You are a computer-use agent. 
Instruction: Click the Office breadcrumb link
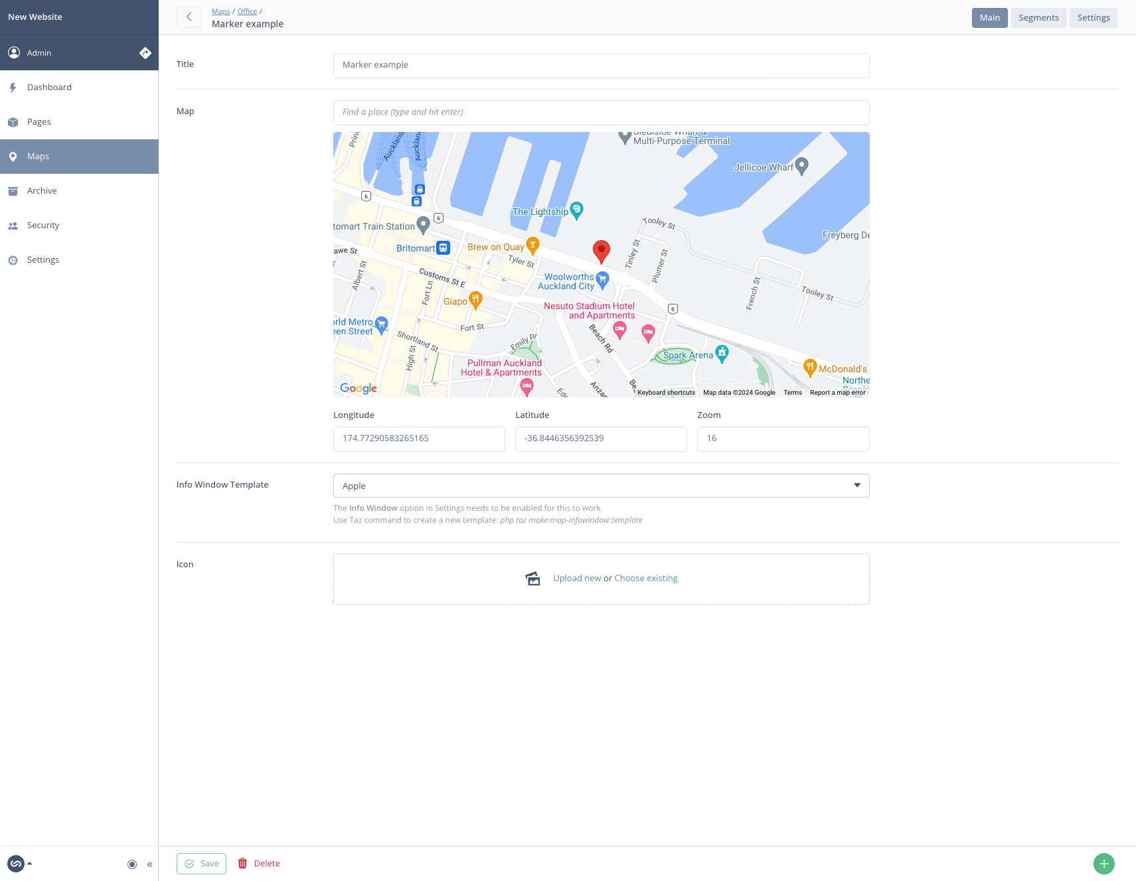coord(247,11)
